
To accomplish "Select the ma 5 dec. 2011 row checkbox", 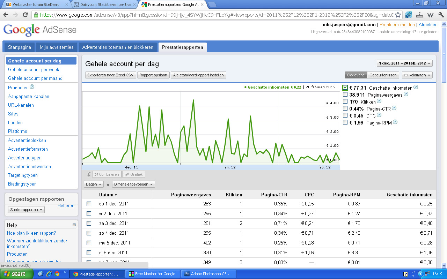I will click(x=89, y=243).
